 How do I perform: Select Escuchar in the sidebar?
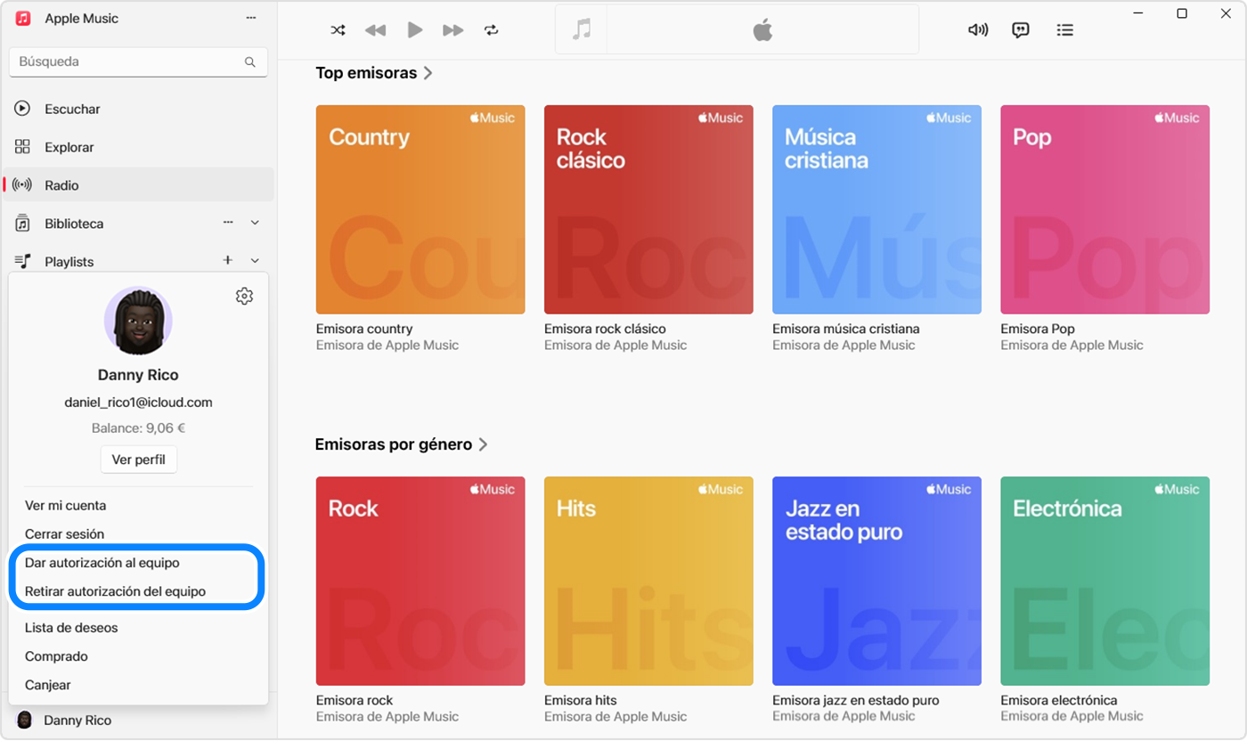[x=138, y=109]
